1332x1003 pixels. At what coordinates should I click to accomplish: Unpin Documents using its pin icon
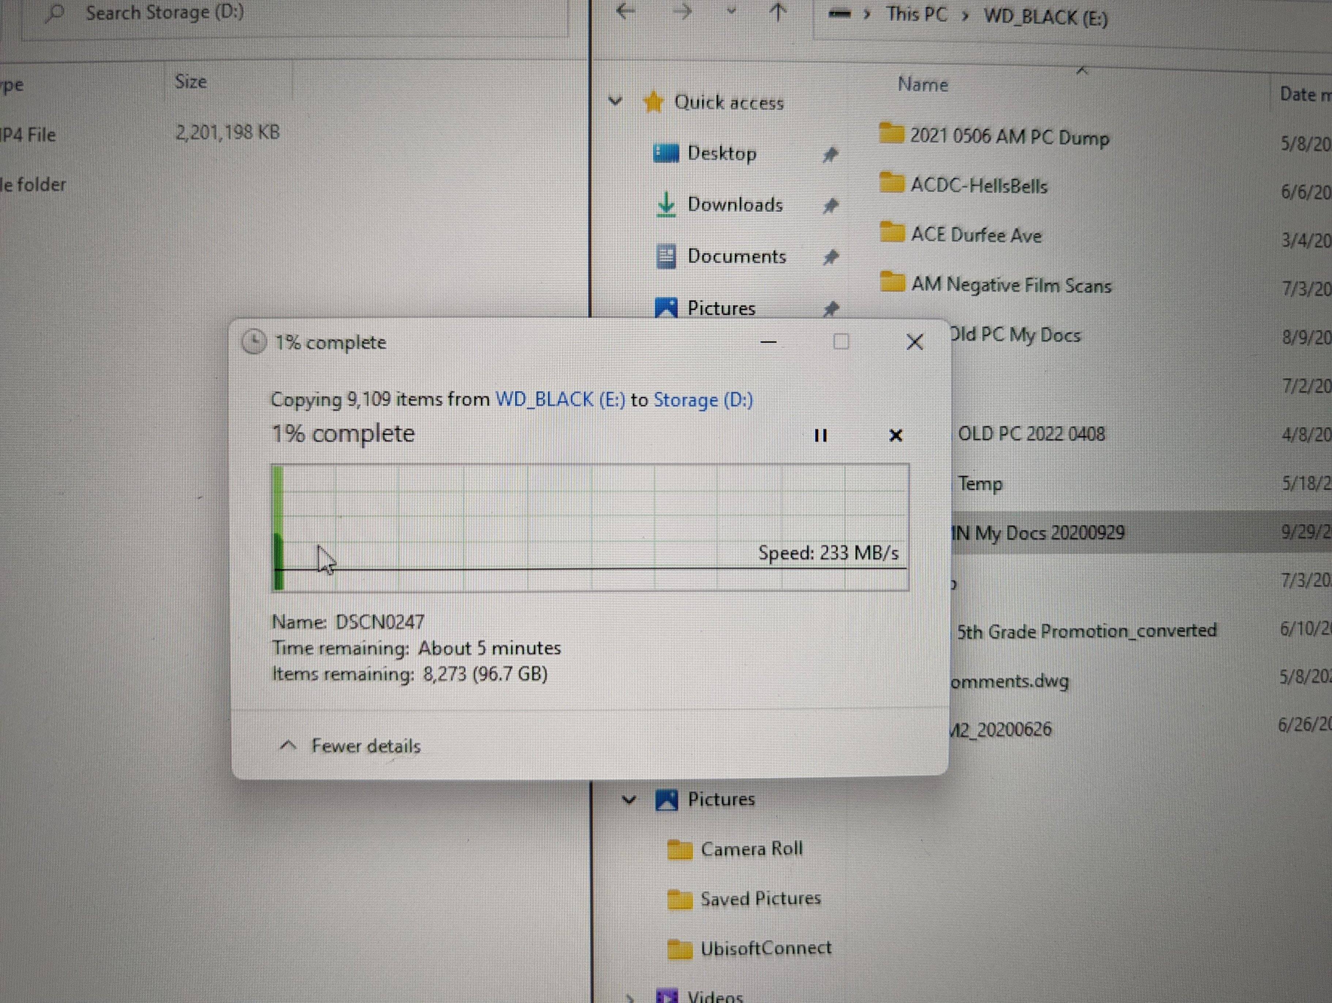point(830,257)
